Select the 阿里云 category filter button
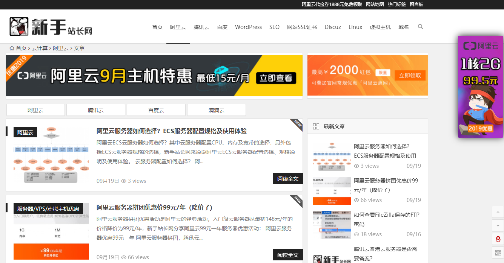 click(x=35, y=109)
